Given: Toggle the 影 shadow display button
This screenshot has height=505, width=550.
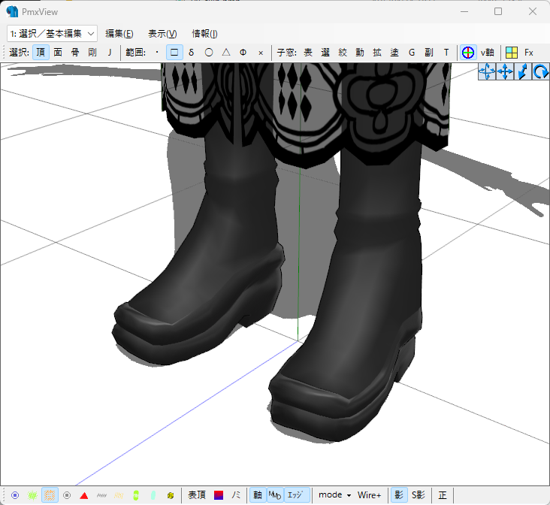Looking at the screenshot, I should [x=399, y=495].
